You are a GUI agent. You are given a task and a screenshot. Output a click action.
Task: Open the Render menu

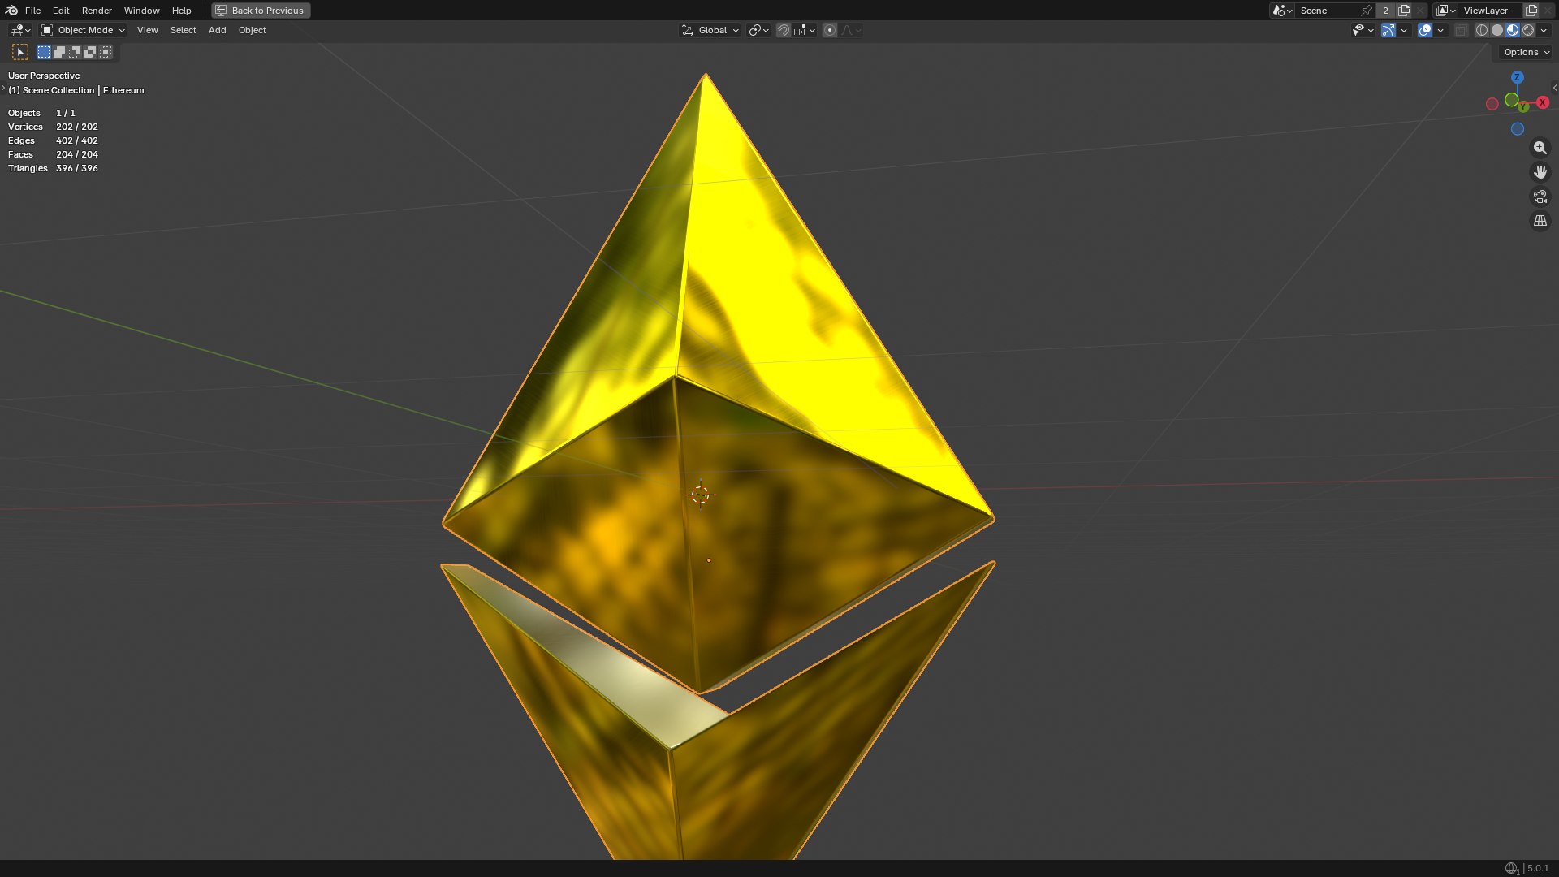pyautogui.click(x=97, y=11)
